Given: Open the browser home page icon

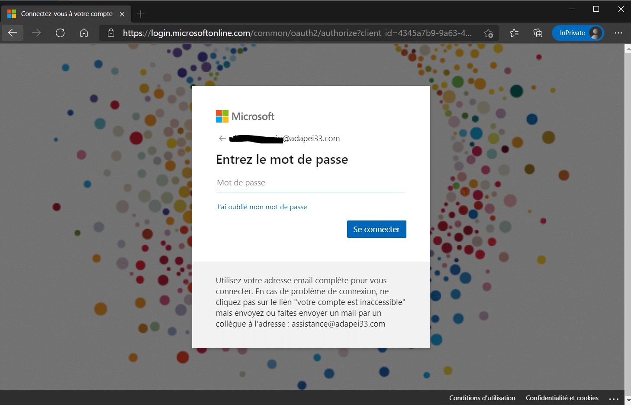Looking at the screenshot, I should 84,33.
